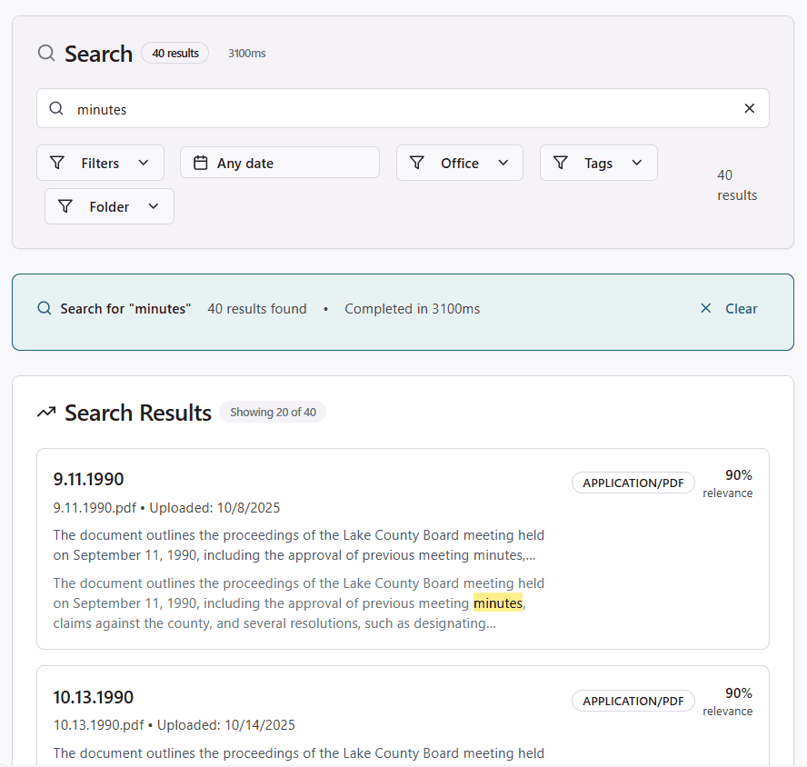Screen dimensions: 807x767
Task: Clear search box with the X icon
Action: coord(750,108)
